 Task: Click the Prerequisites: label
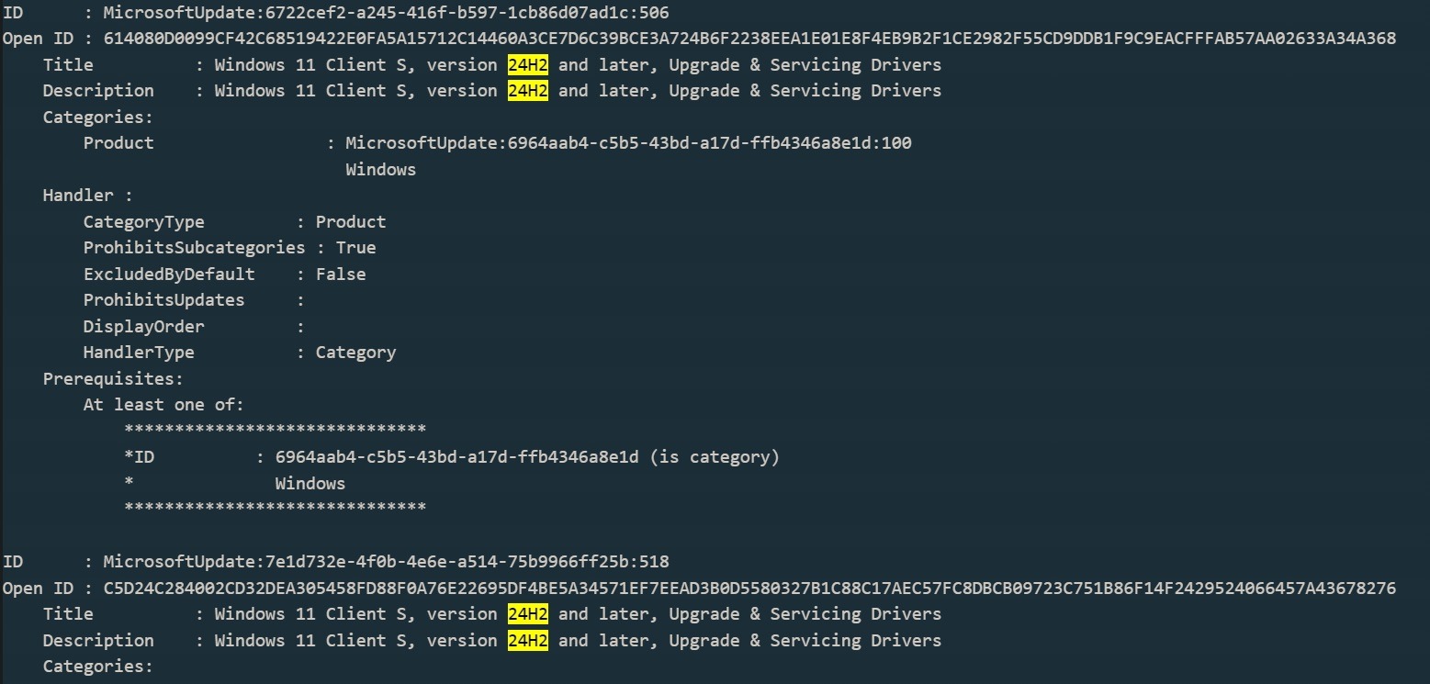click(x=113, y=379)
